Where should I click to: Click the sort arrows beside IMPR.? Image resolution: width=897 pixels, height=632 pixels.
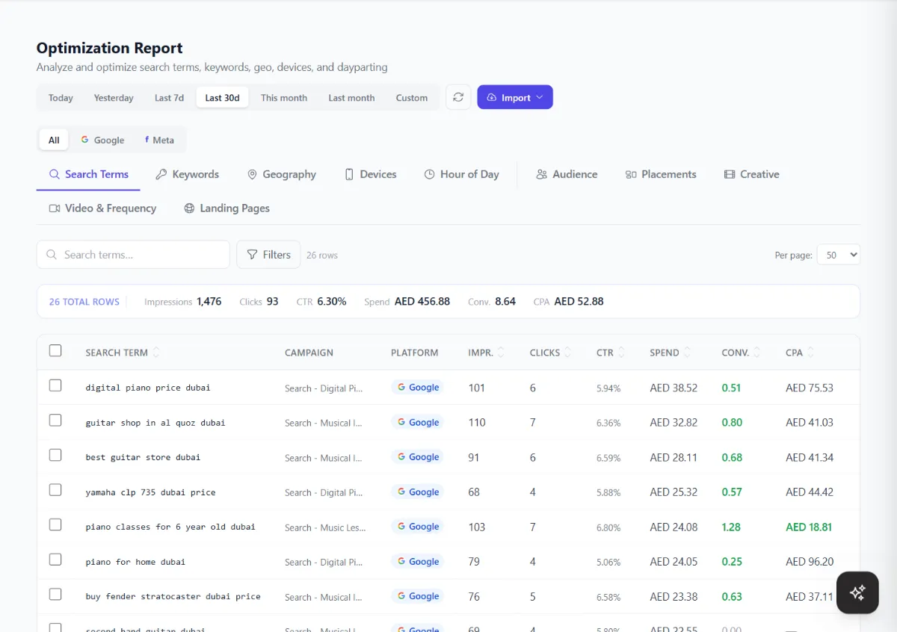pyautogui.click(x=501, y=353)
